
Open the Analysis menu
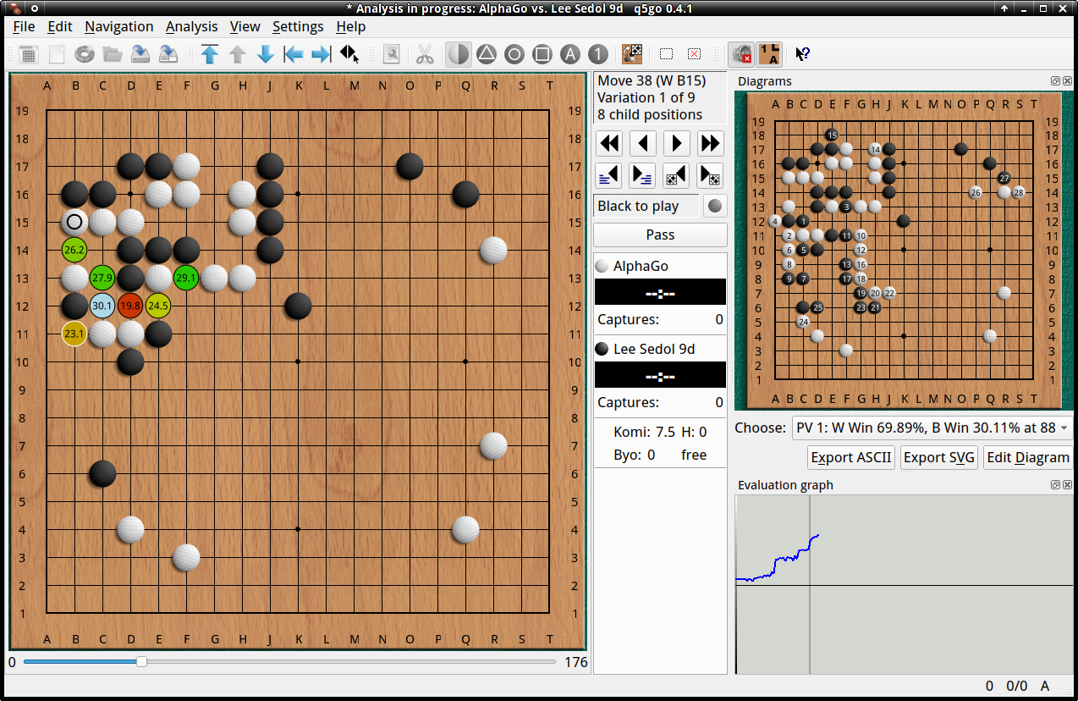point(191,27)
